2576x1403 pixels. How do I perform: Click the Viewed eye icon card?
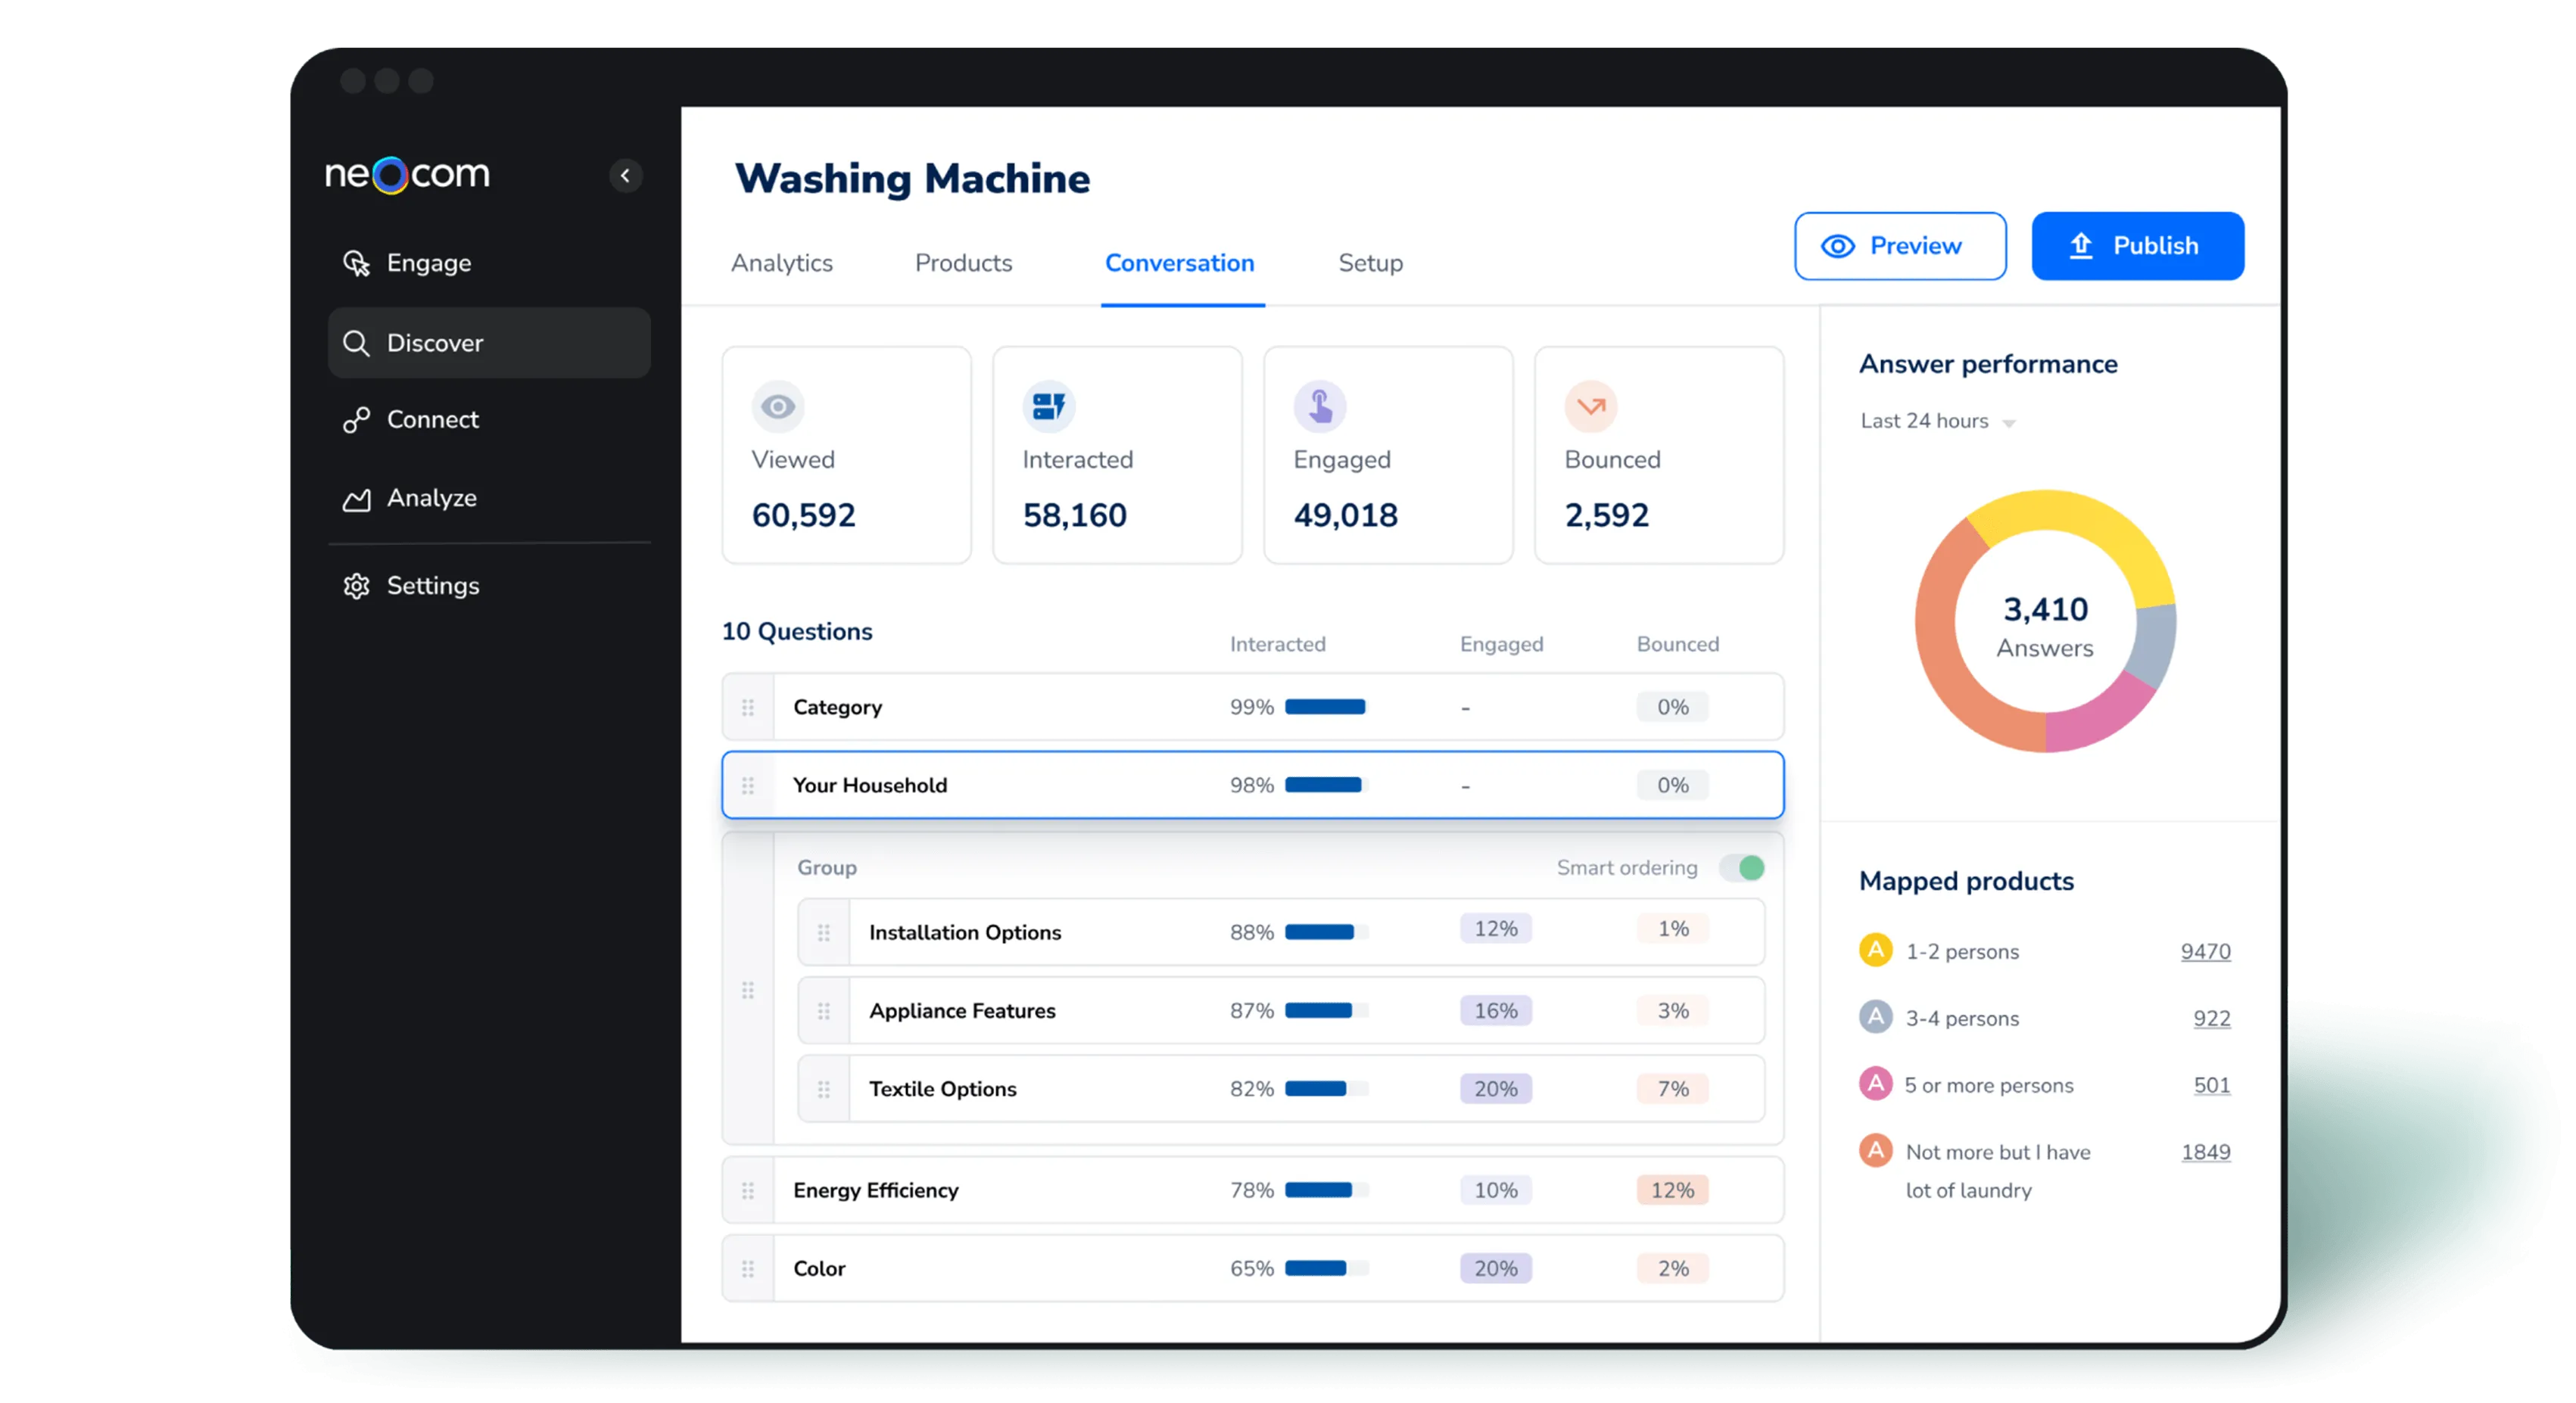pyautogui.click(x=778, y=406)
